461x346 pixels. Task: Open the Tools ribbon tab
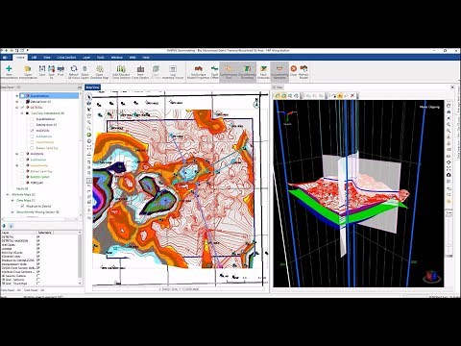click(x=101, y=58)
